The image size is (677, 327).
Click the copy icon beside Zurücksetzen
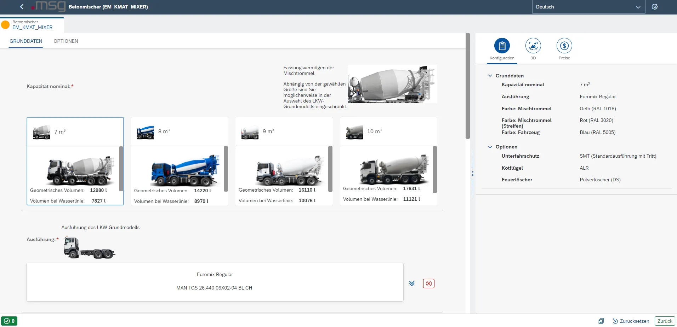point(601,321)
